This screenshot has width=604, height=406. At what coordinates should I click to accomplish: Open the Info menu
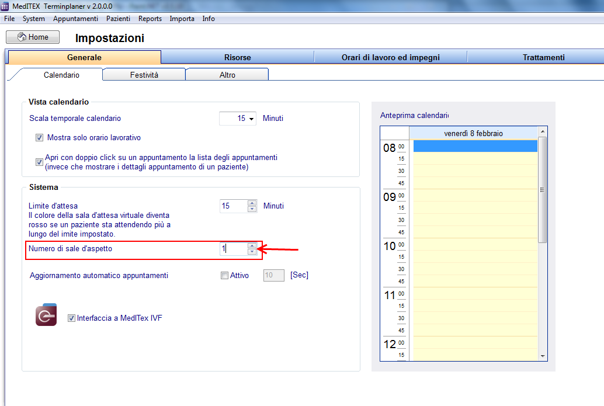[x=209, y=19]
